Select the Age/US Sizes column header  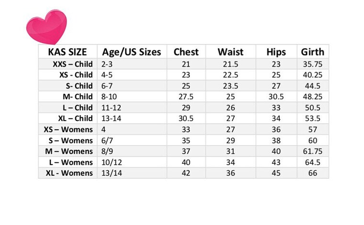click(x=132, y=52)
